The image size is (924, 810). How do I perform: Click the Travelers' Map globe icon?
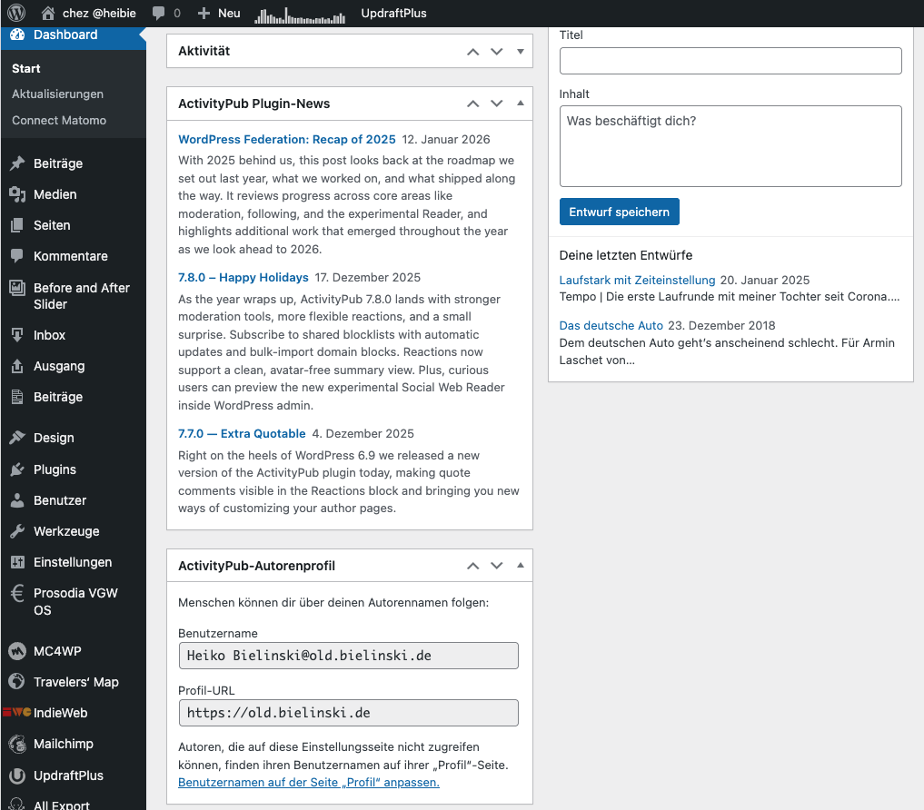pyautogui.click(x=17, y=682)
